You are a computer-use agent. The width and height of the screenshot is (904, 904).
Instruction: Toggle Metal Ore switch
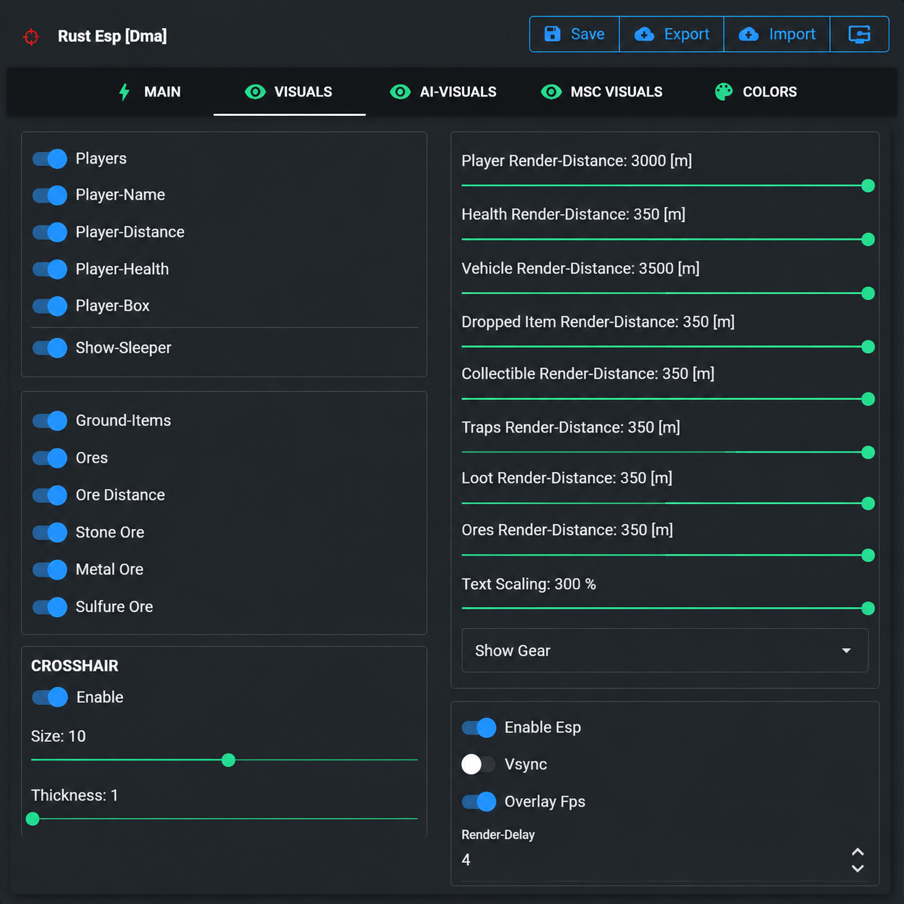[50, 570]
